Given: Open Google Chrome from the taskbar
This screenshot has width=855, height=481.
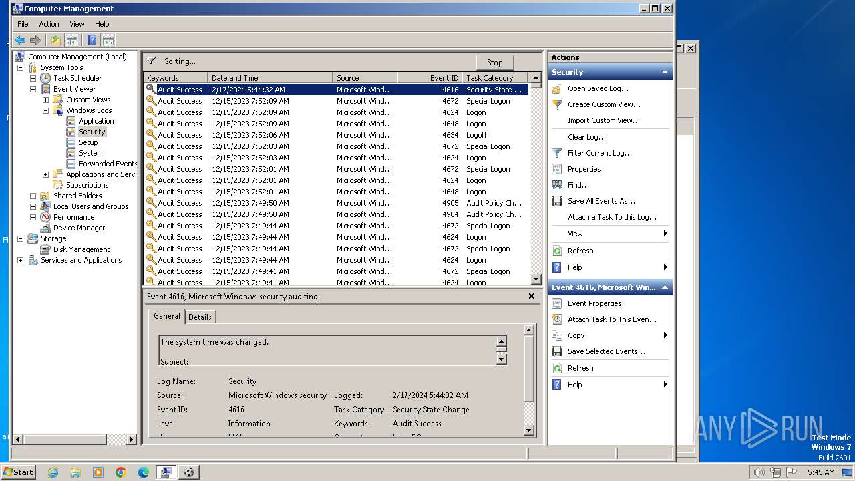Looking at the screenshot, I should coord(121,472).
